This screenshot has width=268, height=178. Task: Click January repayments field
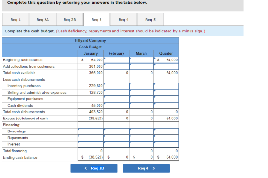click(x=90, y=138)
